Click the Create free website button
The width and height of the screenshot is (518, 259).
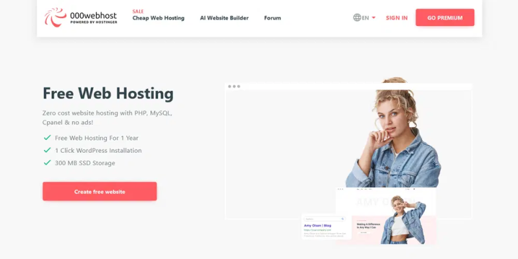point(100,191)
